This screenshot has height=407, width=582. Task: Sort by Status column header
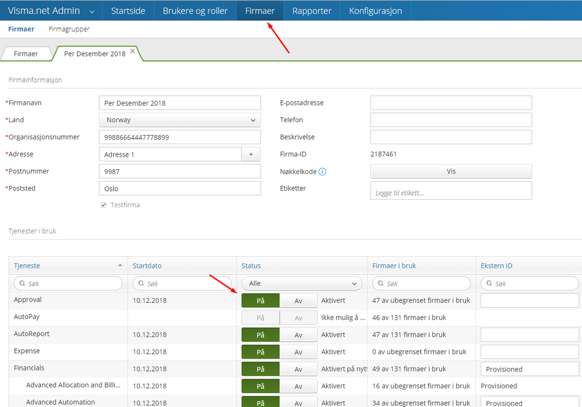coord(251,266)
